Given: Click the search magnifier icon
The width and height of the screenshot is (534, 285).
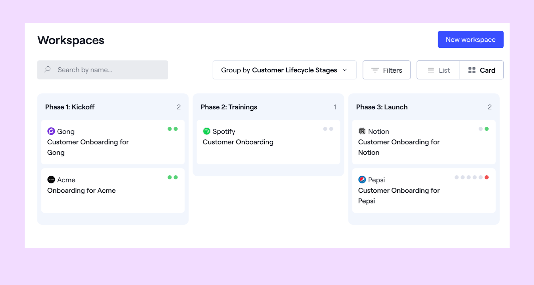Looking at the screenshot, I should click(x=47, y=69).
